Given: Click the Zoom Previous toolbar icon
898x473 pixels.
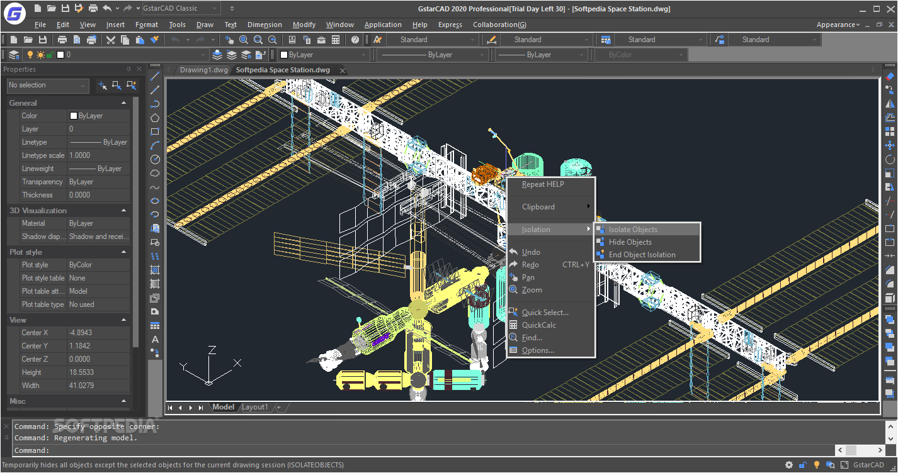Looking at the screenshot, I should (x=273, y=40).
